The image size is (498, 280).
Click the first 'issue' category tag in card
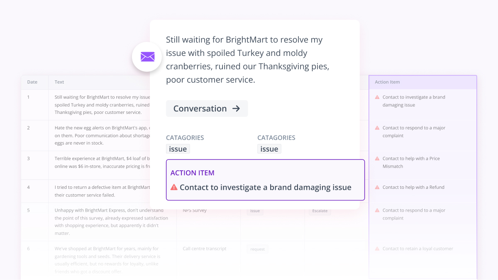(178, 149)
